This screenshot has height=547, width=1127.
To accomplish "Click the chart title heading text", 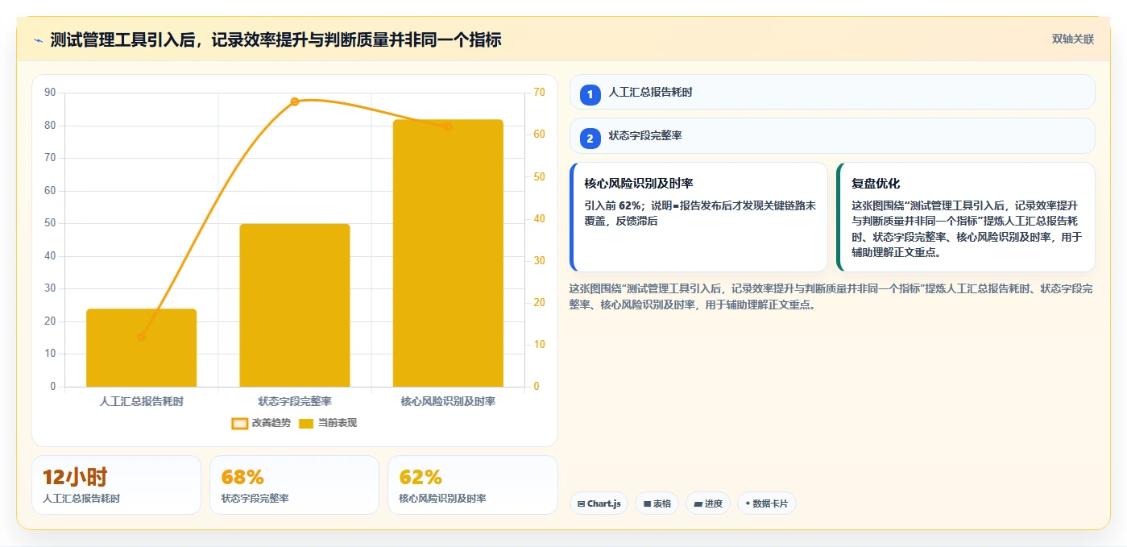I will click(x=276, y=39).
